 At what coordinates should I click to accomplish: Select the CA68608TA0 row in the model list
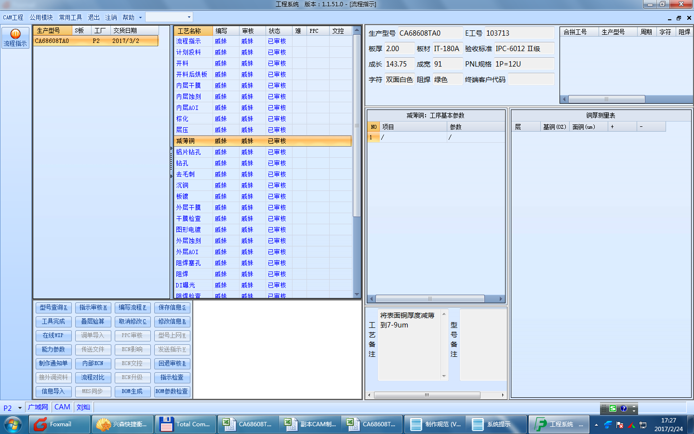click(96, 41)
